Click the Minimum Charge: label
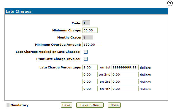Screen dimensions: 173x112 [67, 31]
